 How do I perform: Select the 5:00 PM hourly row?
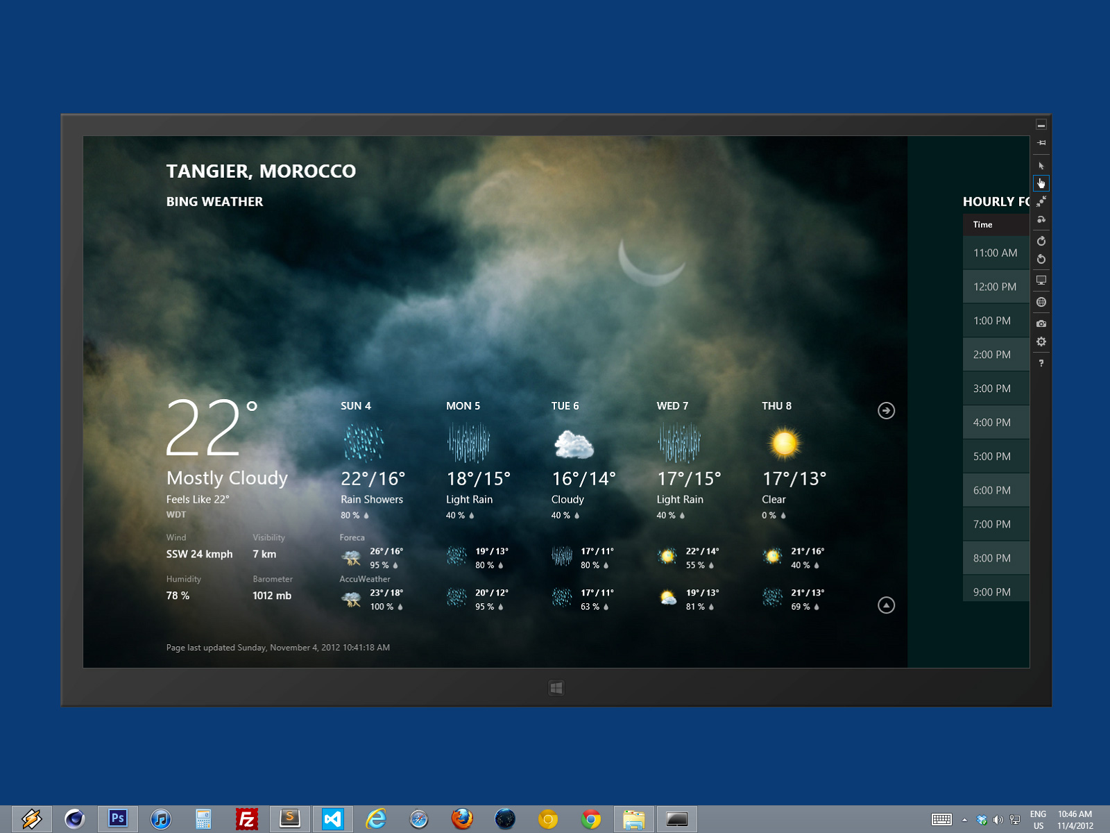coord(996,456)
